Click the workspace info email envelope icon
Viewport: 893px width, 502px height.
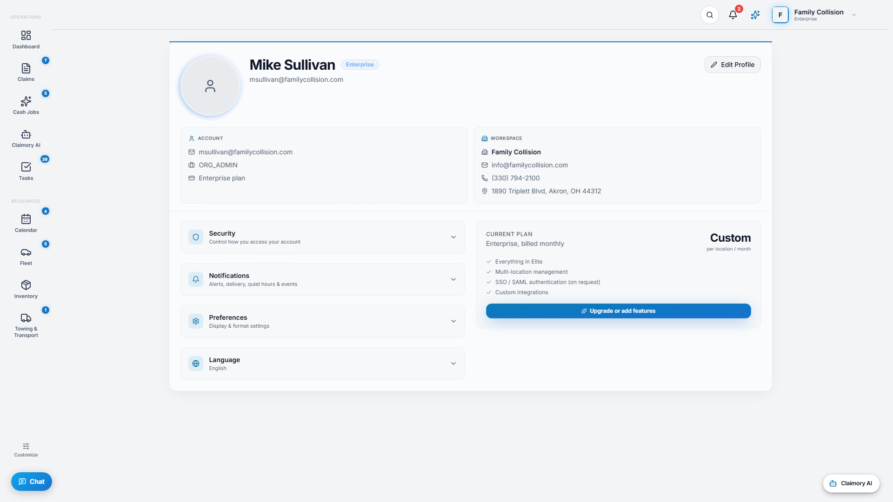tap(485, 165)
